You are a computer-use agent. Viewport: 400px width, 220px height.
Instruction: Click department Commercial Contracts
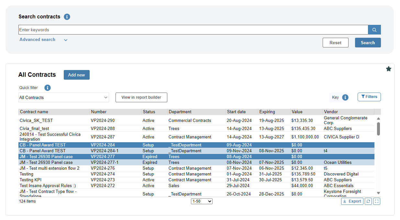click(x=190, y=121)
